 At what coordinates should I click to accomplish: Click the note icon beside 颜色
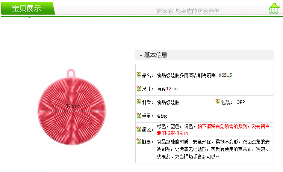coord(139,129)
